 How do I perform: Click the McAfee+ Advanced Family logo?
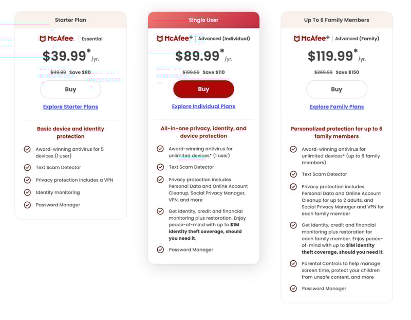click(311, 39)
